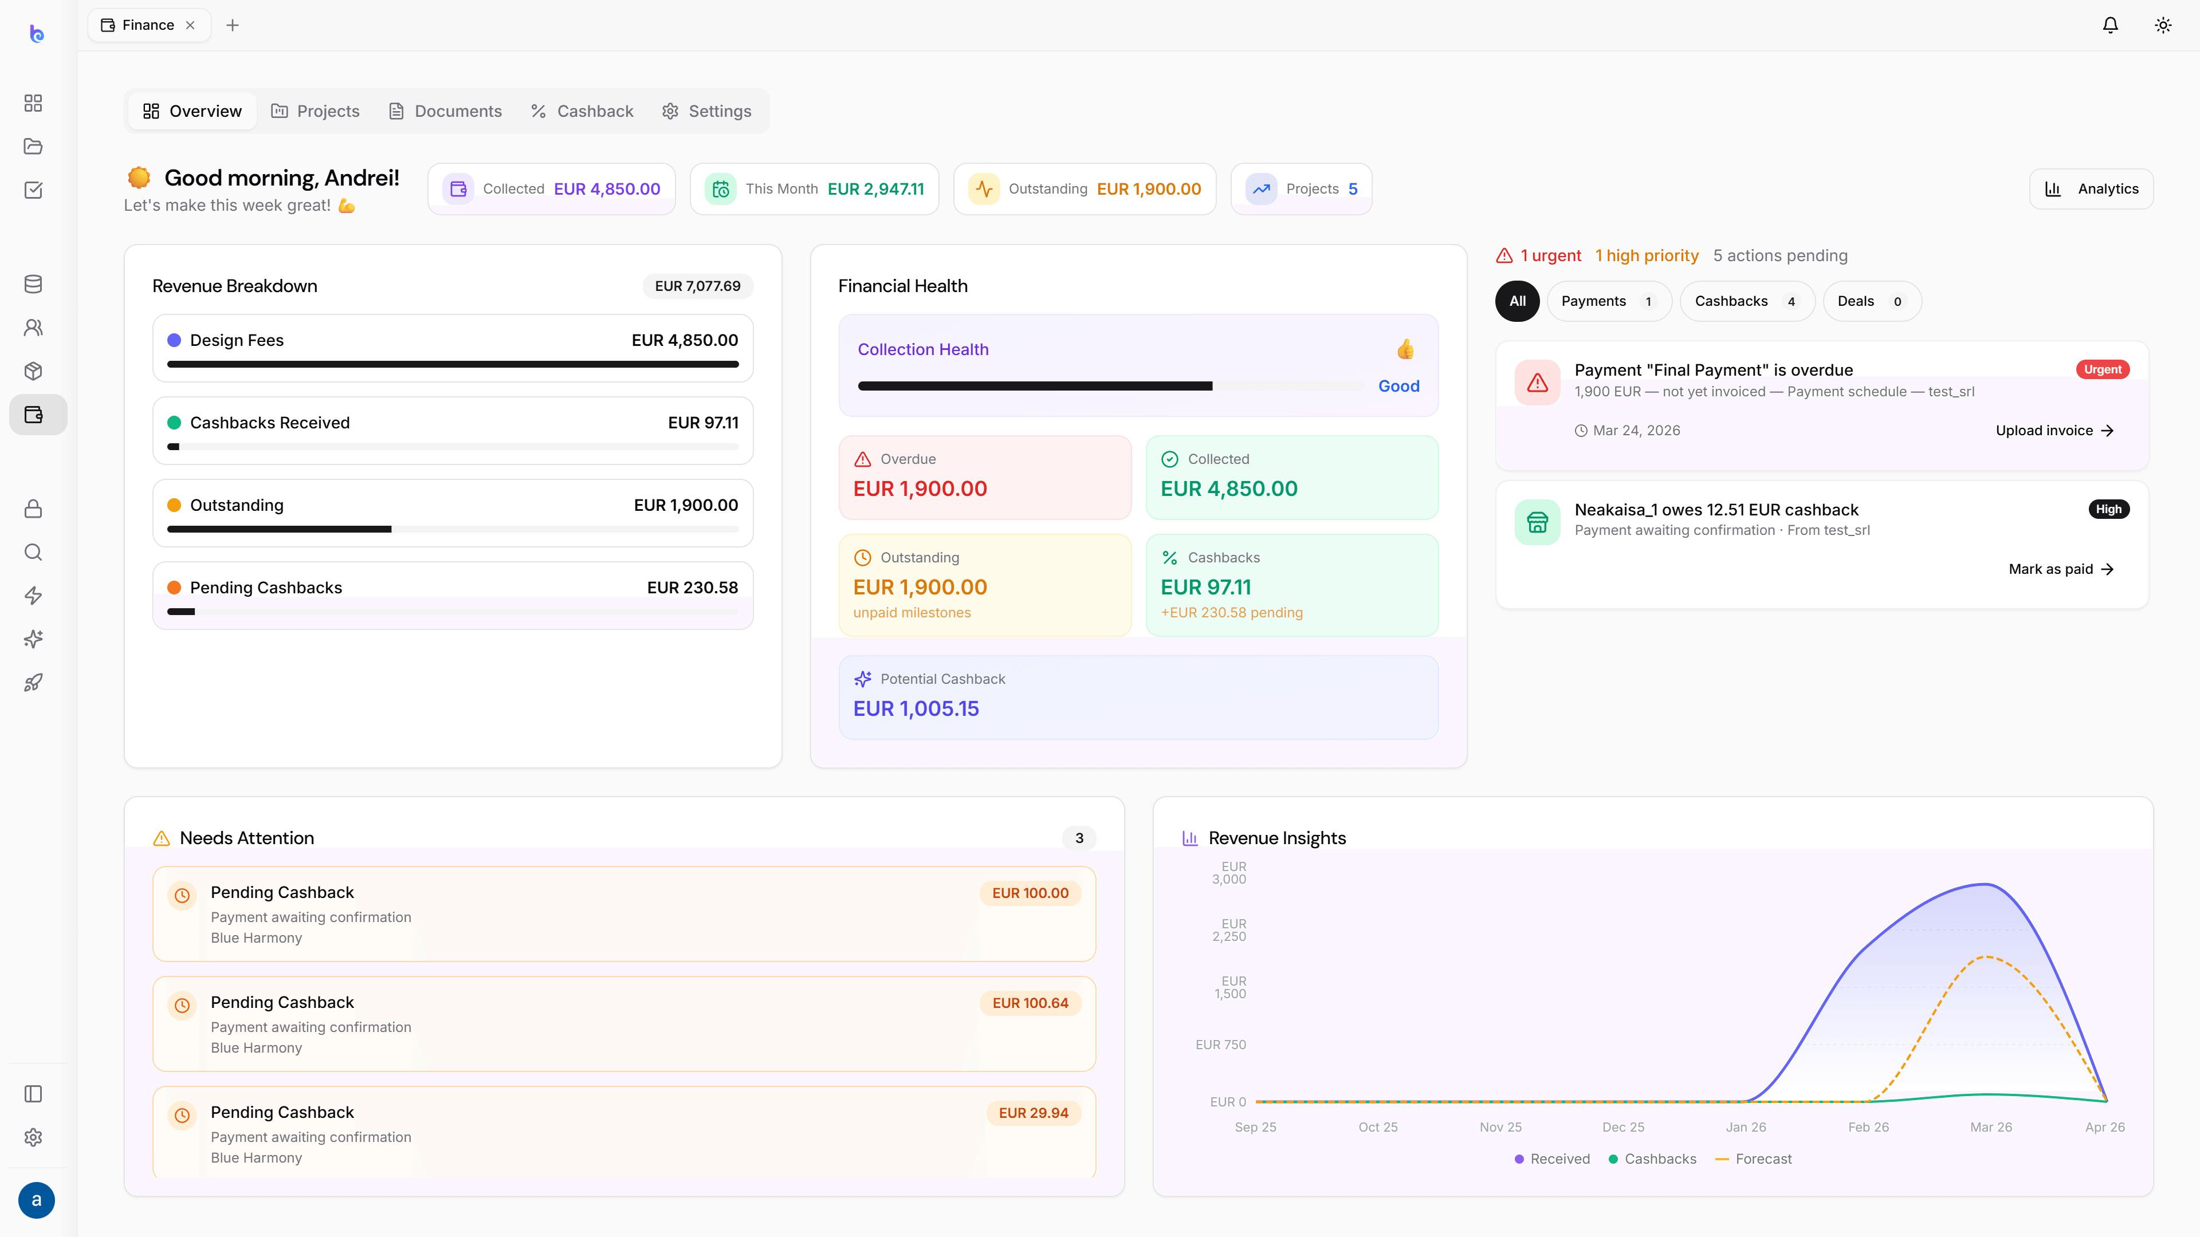Toggle the Forecast legend in chart
Viewport: 2200px width, 1237px height.
(x=1753, y=1159)
